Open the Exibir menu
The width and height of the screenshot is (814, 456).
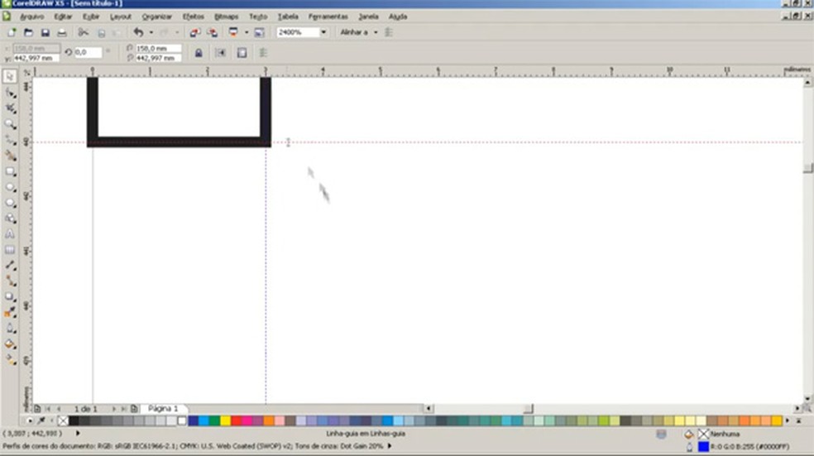click(91, 17)
